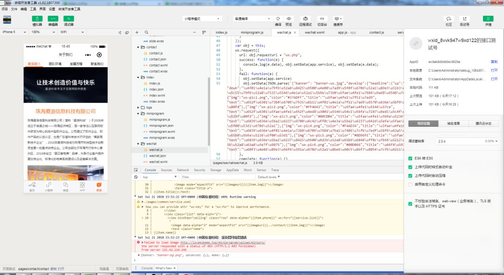Toggle the 模拟器 simulator panel button
This screenshot has width=504, height=275.
point(37,19)
